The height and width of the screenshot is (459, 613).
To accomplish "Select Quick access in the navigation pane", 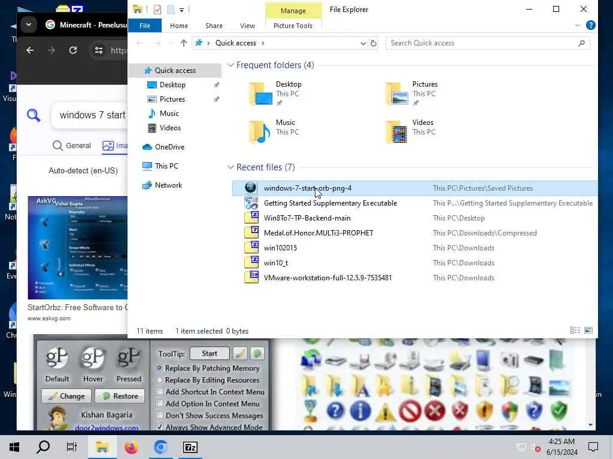I will 175,71.
